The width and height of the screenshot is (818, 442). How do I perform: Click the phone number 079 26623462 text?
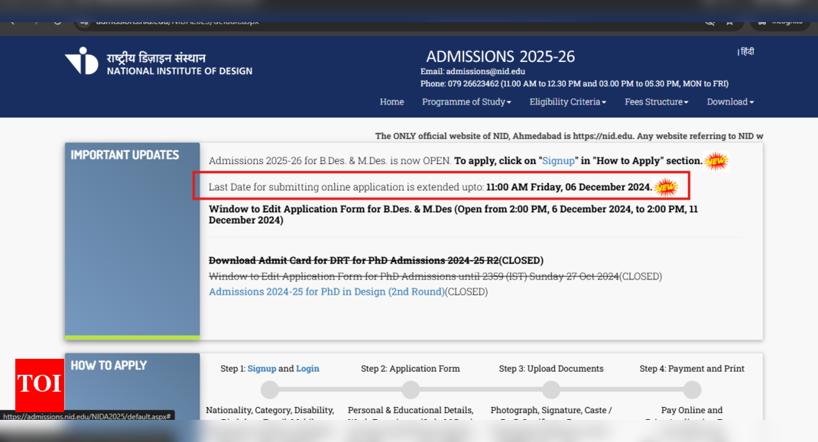pos(472,83)
